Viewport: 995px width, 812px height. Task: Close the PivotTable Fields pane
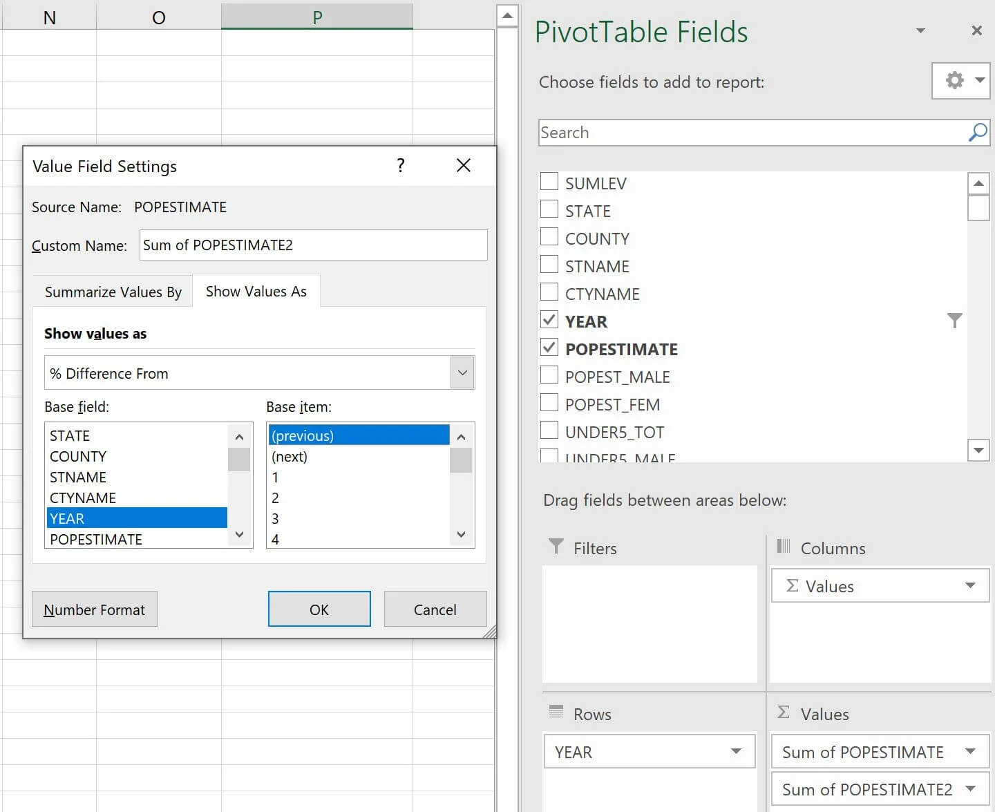click(976, 30)
